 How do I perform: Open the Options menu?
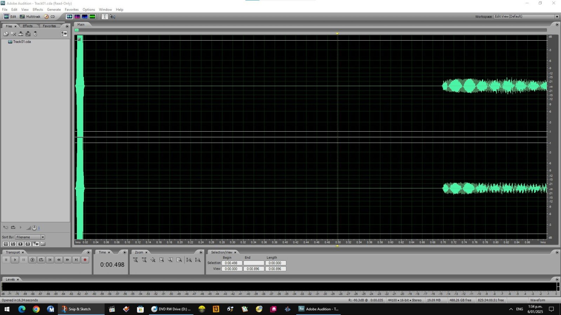[89, 9]
